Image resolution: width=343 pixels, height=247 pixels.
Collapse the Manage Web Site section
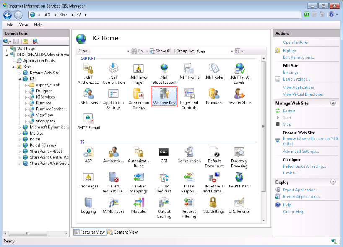point(333,103)
